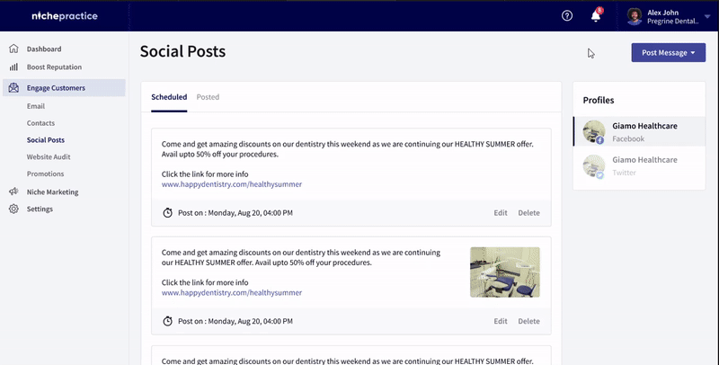Click the clock icon on second post
The height and width of the screenshot is (365, 719).
(x=168, y=321)
